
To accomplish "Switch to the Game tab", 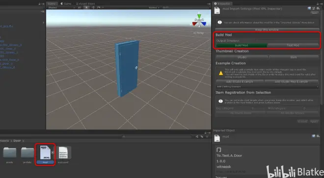I will (66, 4).
